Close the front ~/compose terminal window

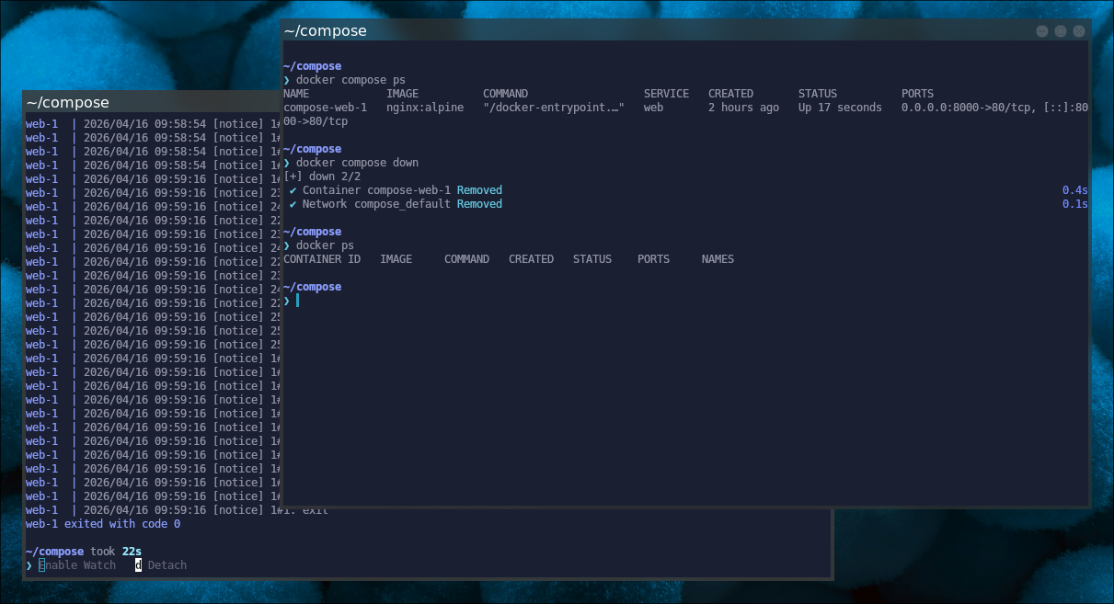pos(1079,31)
